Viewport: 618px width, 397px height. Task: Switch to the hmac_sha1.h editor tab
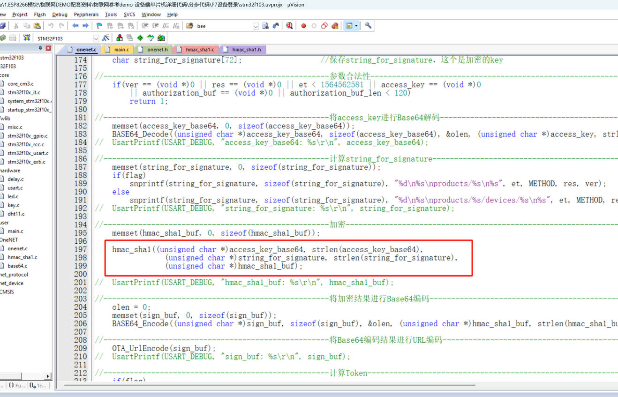coord(243,49)
